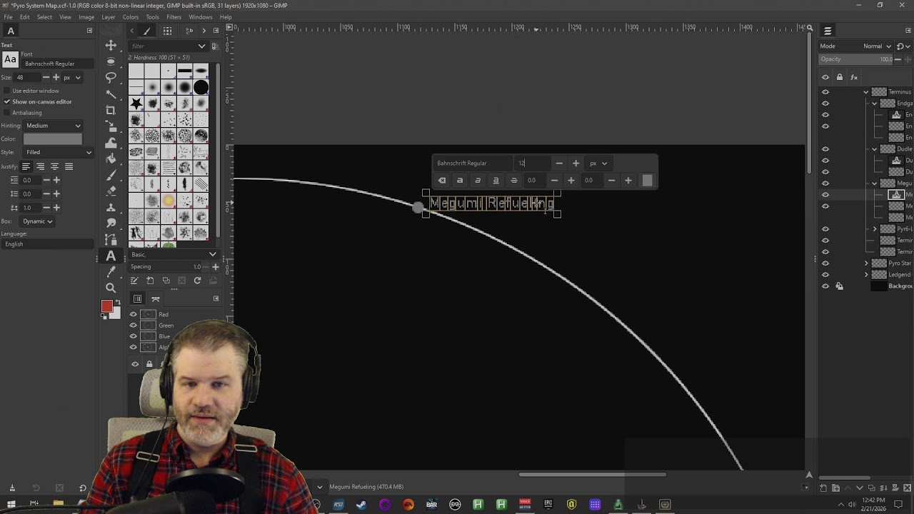
Task: Select the Color Picker eyedropper tool
Action: pos(111,272)
